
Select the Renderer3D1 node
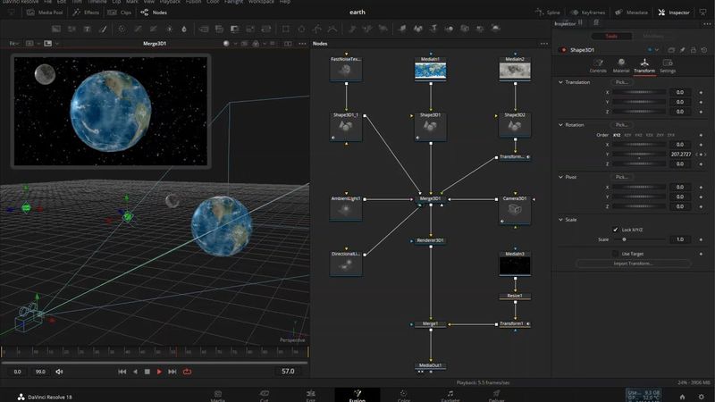[430, 240]
